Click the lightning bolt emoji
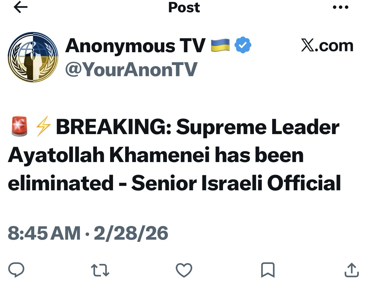This screenshot has width=368, height=295. (43, 126)
